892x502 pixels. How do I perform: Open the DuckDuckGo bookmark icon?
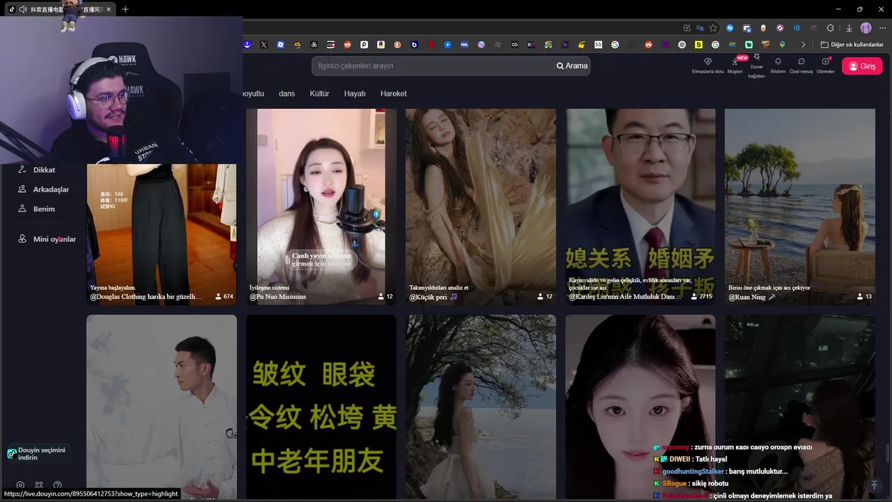tap(397, 45)
